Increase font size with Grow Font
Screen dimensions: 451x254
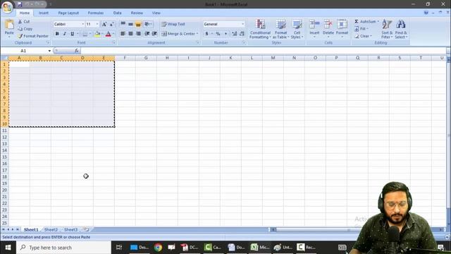[104, 25]
